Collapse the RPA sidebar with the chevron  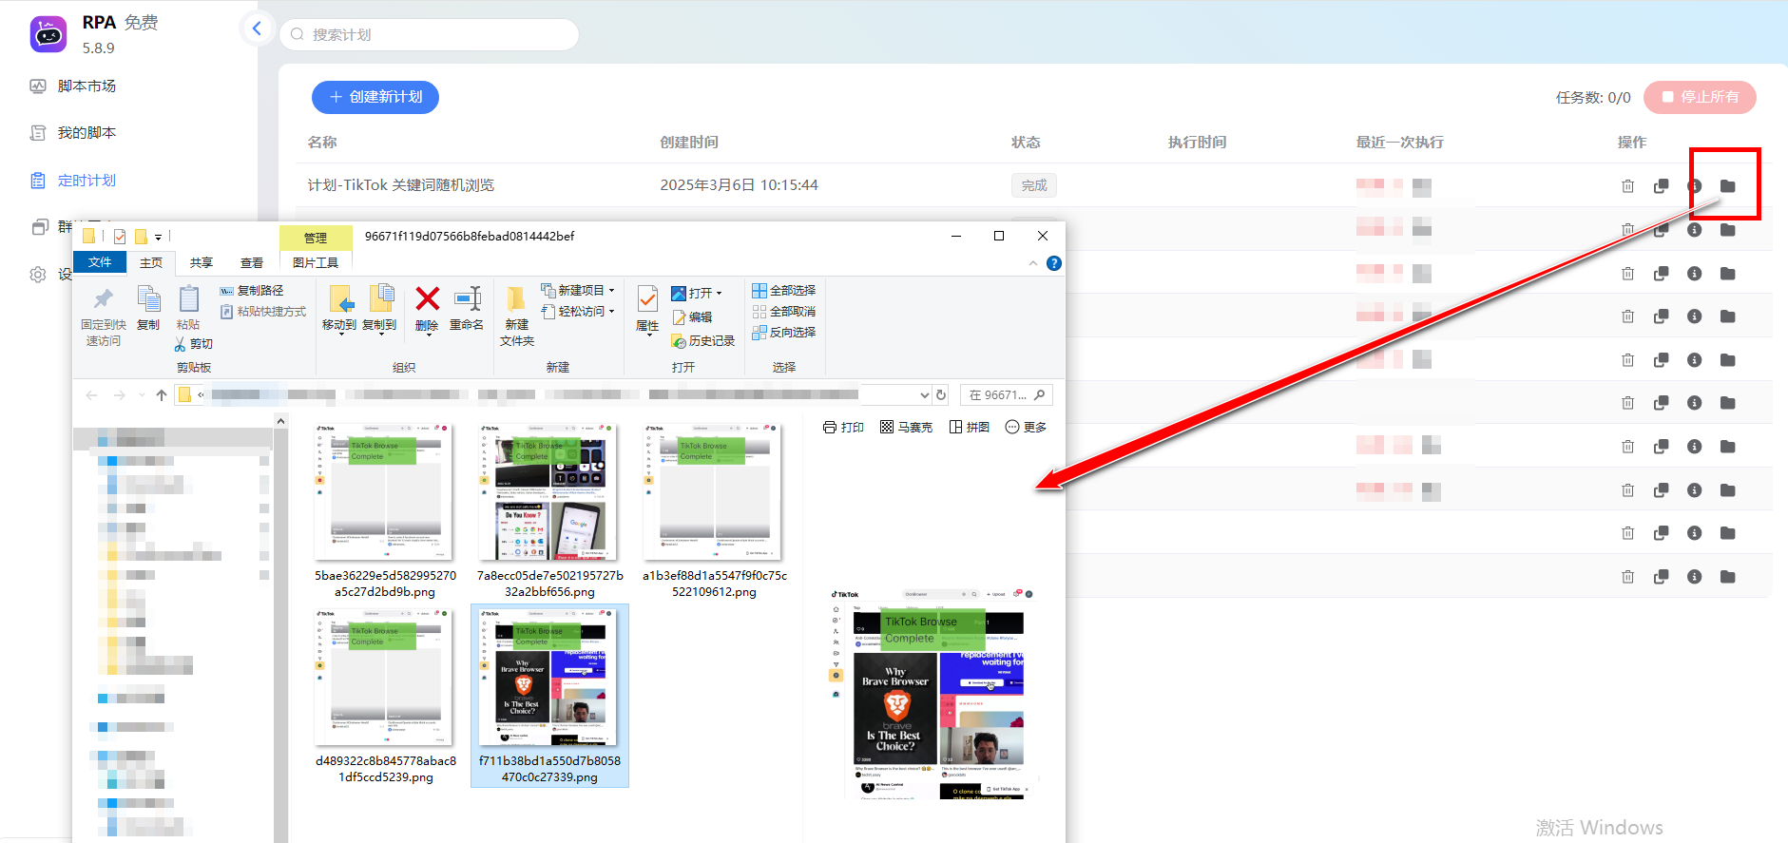coord(257,29)
